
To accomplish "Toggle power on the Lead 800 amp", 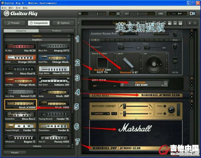I will (x=192, y=93).
